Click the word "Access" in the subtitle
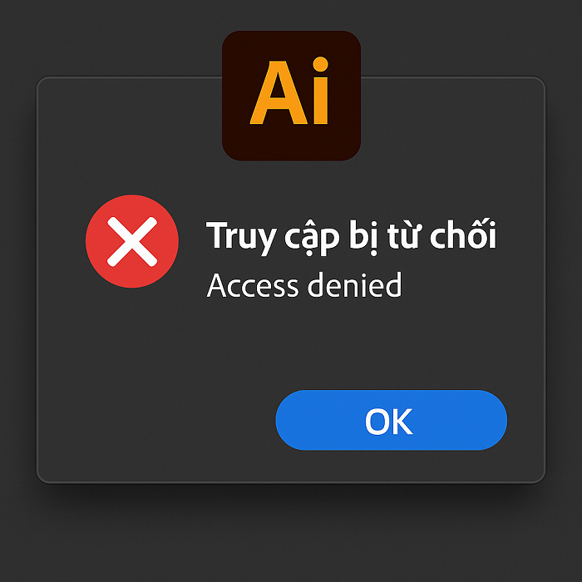Image resolution: width=582 pixels, height=582 pixels. click(x=253, y=285)
